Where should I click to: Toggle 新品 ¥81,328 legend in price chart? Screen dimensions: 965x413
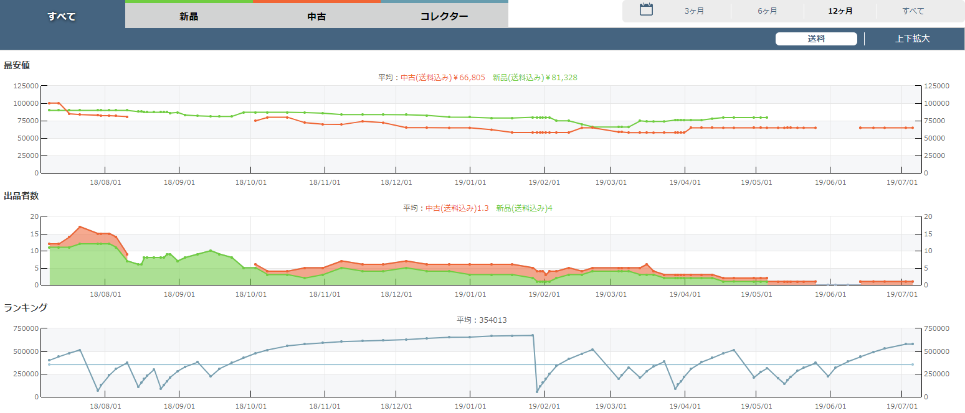click(535, 78)
